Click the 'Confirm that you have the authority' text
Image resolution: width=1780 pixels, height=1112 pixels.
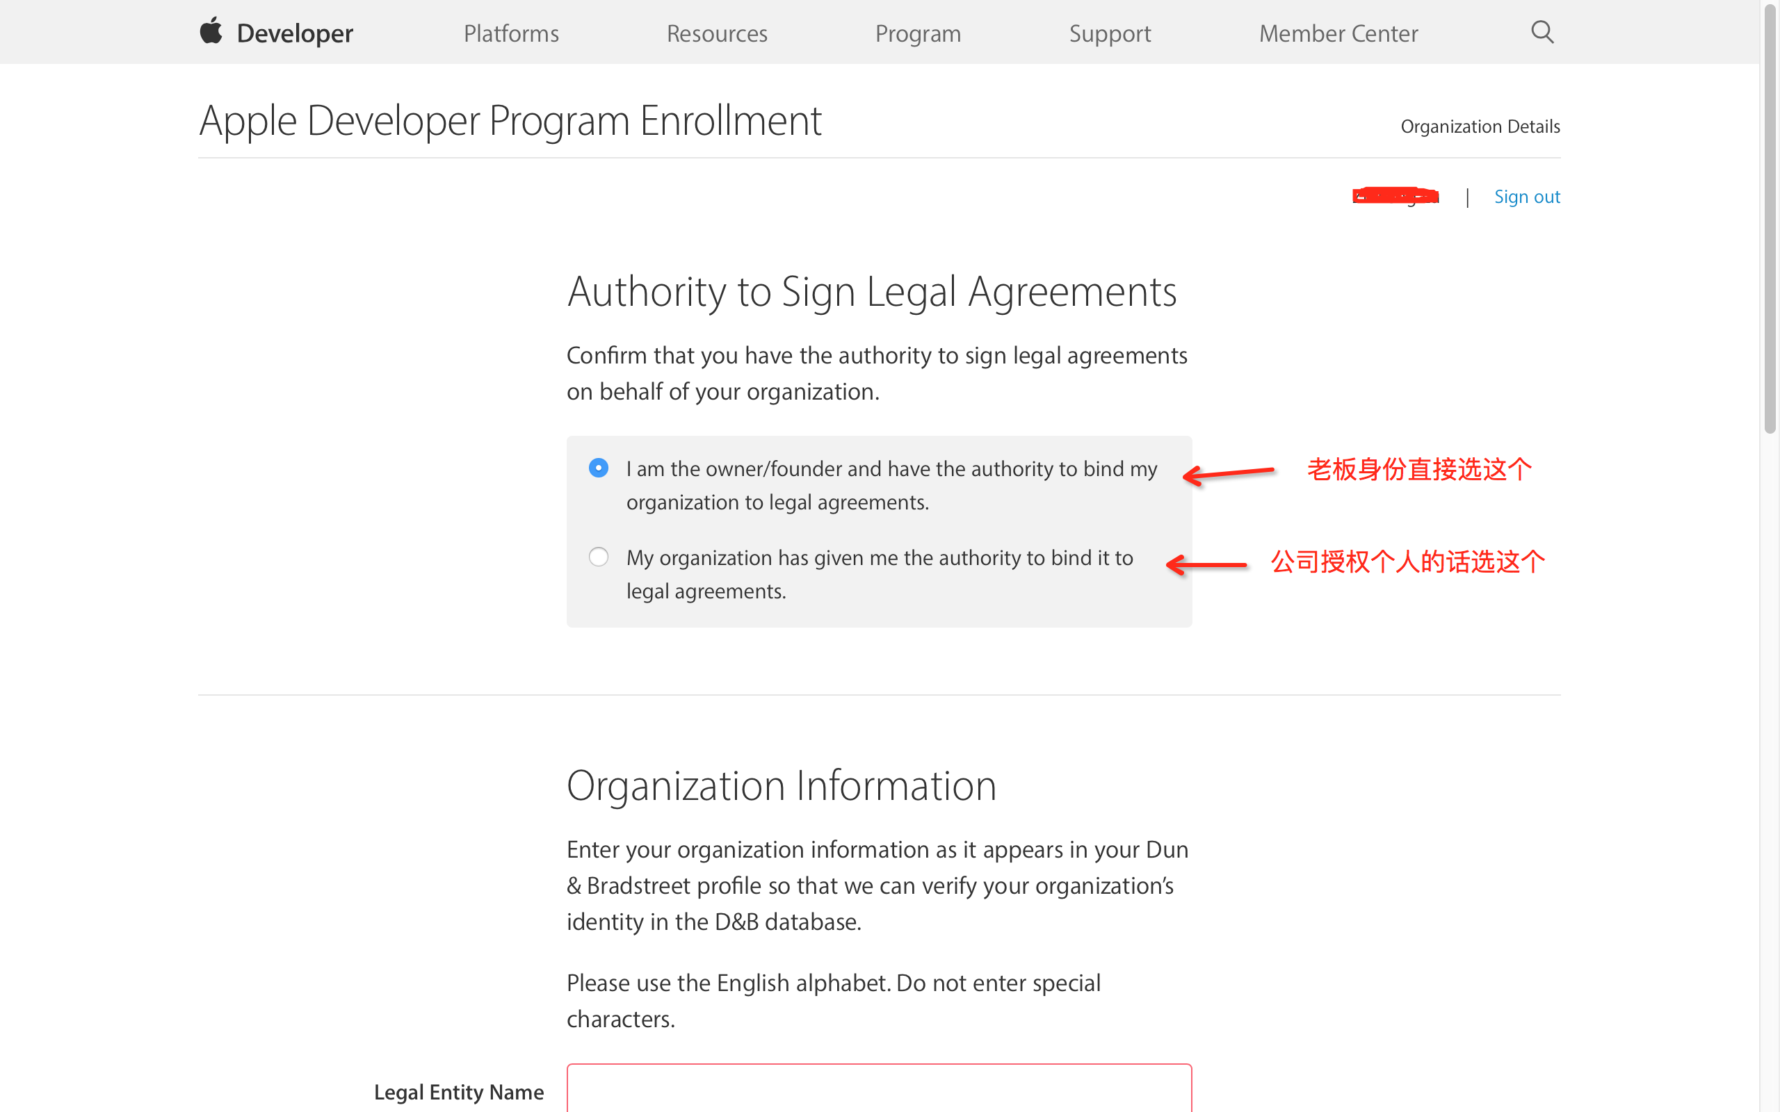click(877, 374)
